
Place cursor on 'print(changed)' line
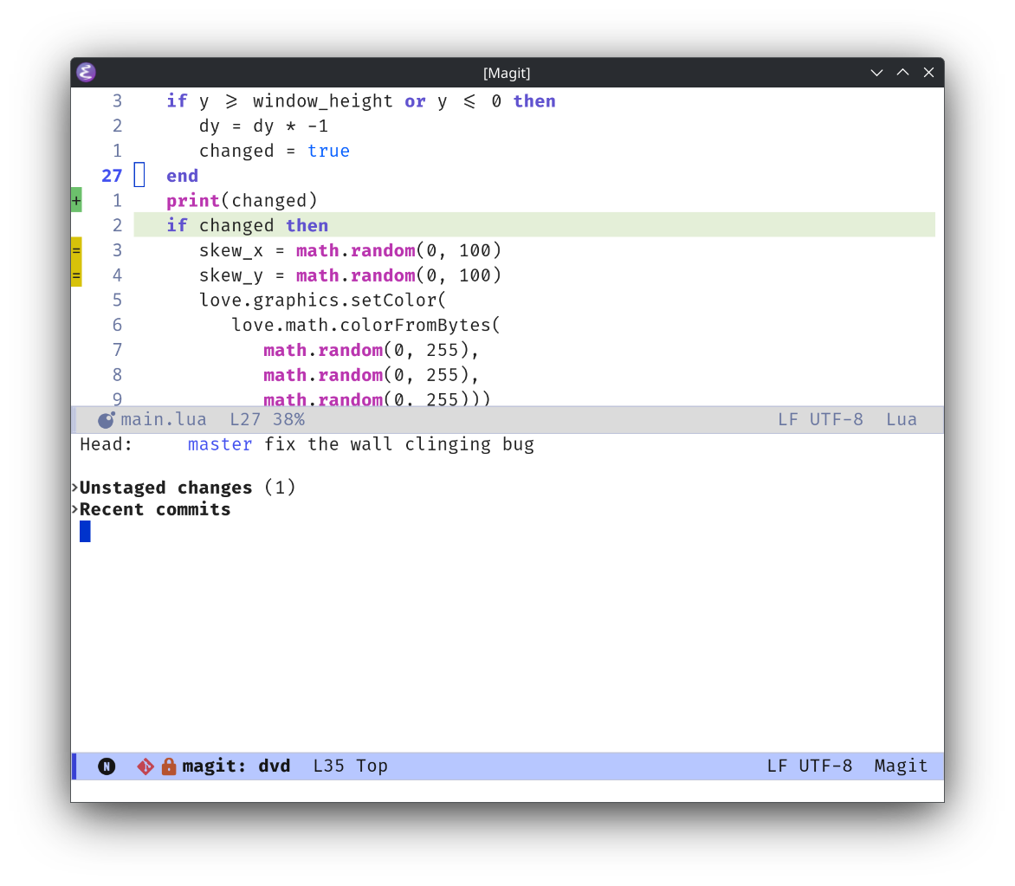pyautogui.click(x=242, y=201)
